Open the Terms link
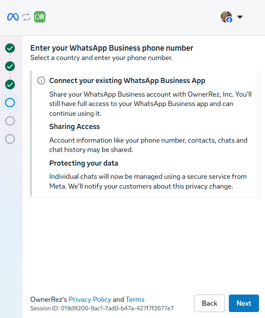 click(x=135, y=299)
